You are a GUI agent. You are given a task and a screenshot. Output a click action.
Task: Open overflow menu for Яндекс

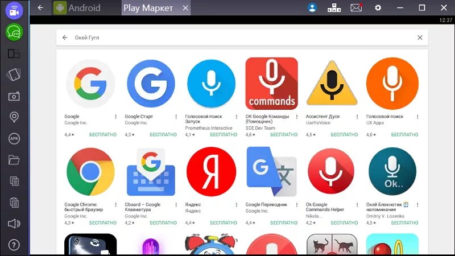(237, 205)
